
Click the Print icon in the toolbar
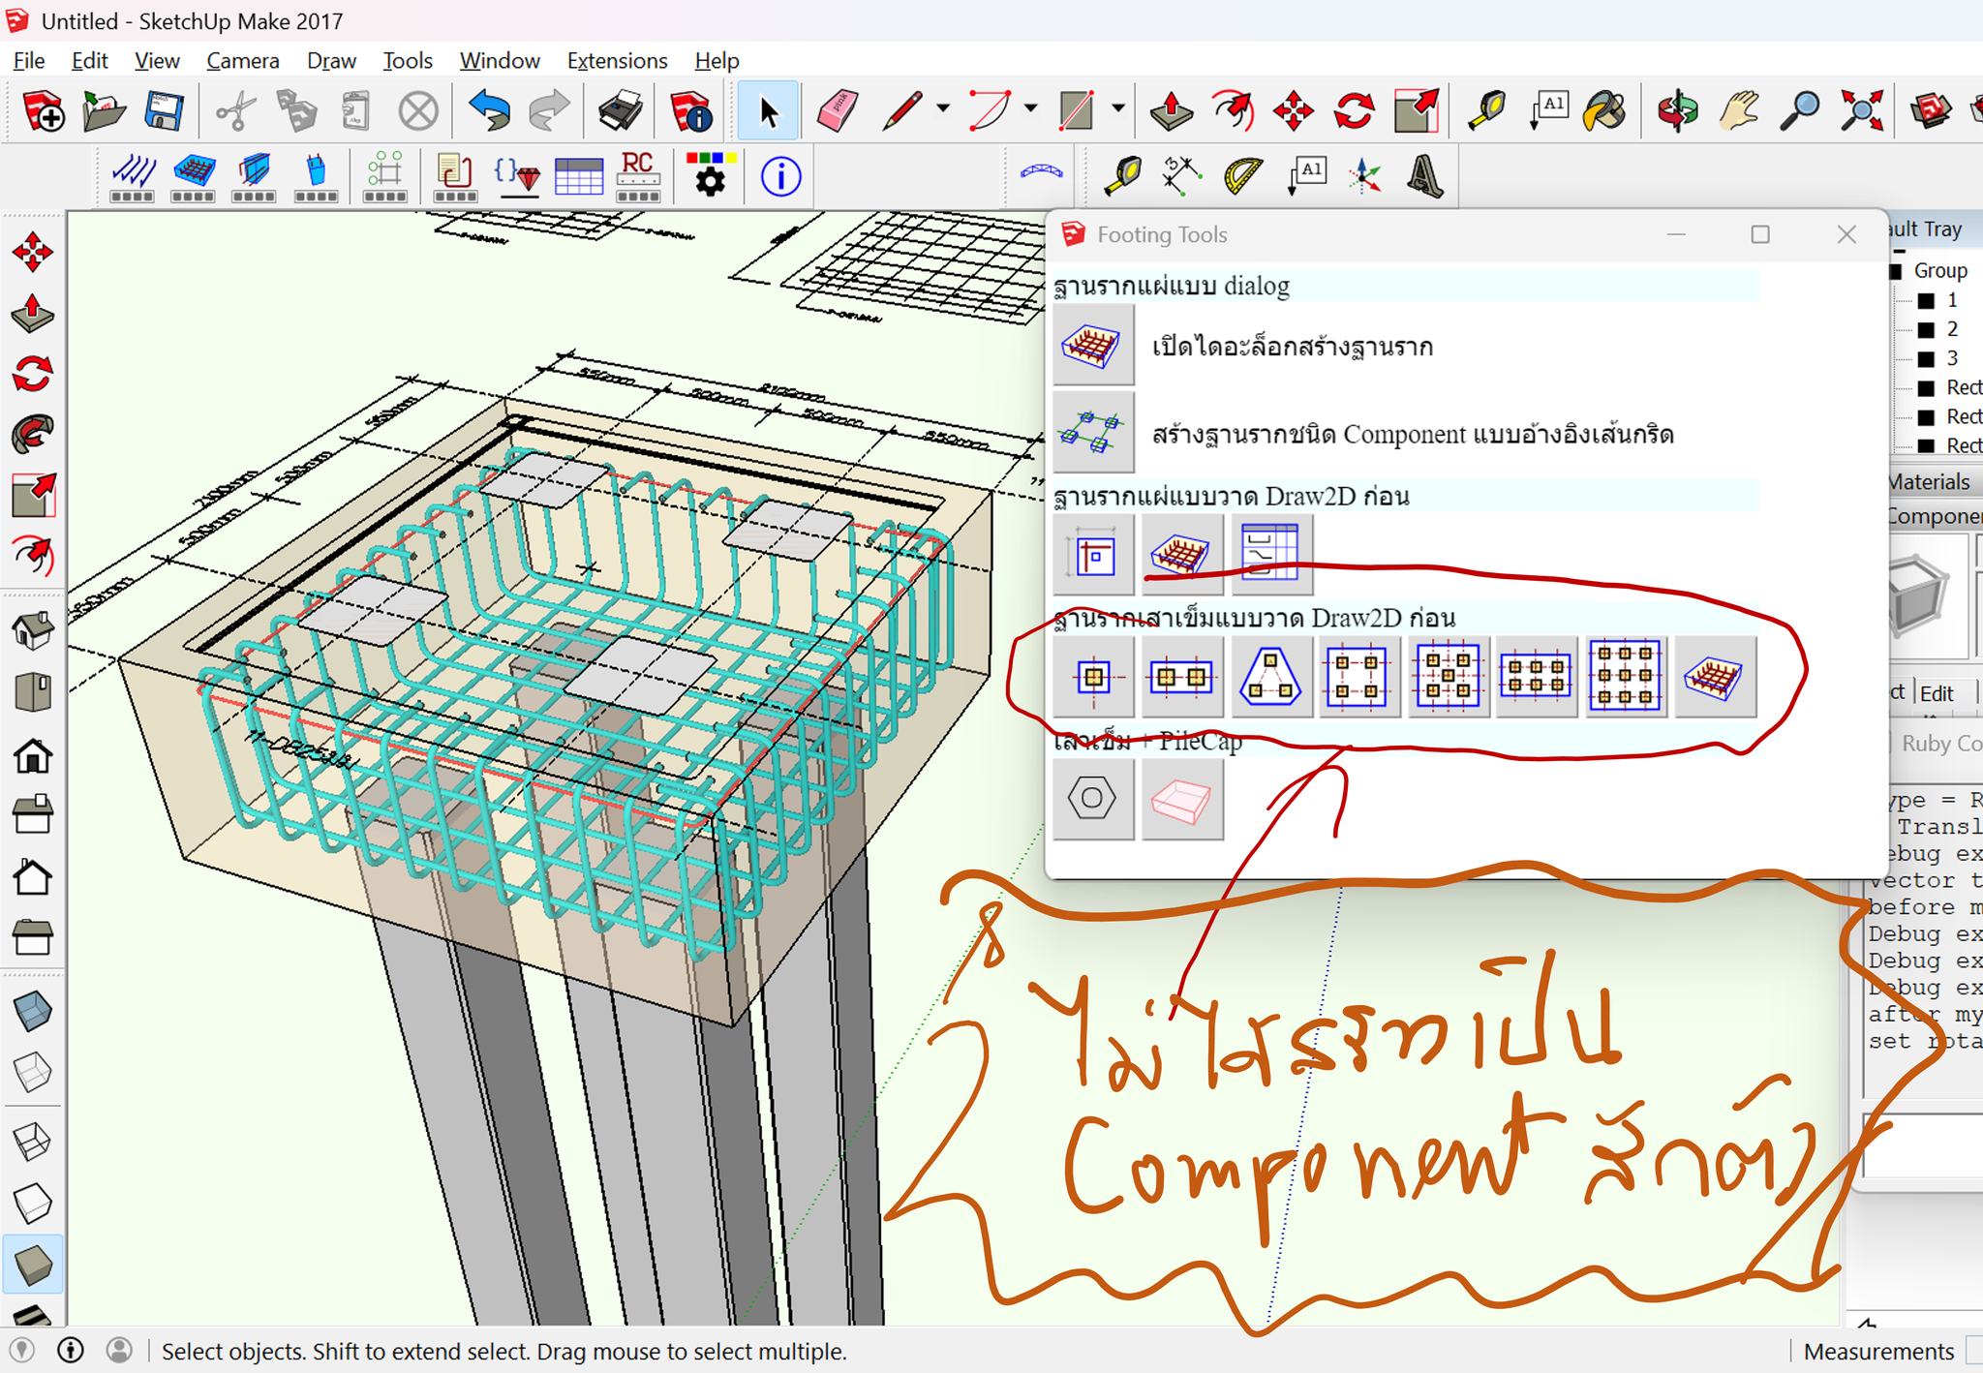pyautogui.click(x=621, y=111)
